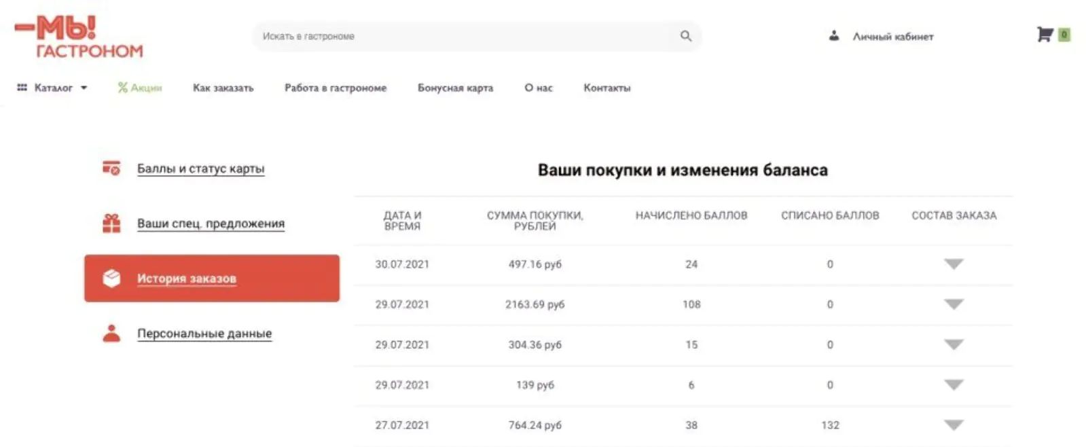Click the person icon beside Персональные данные
Image resolution: width=1086 pixels, height=447 pixels.
(x=111, y=333)
